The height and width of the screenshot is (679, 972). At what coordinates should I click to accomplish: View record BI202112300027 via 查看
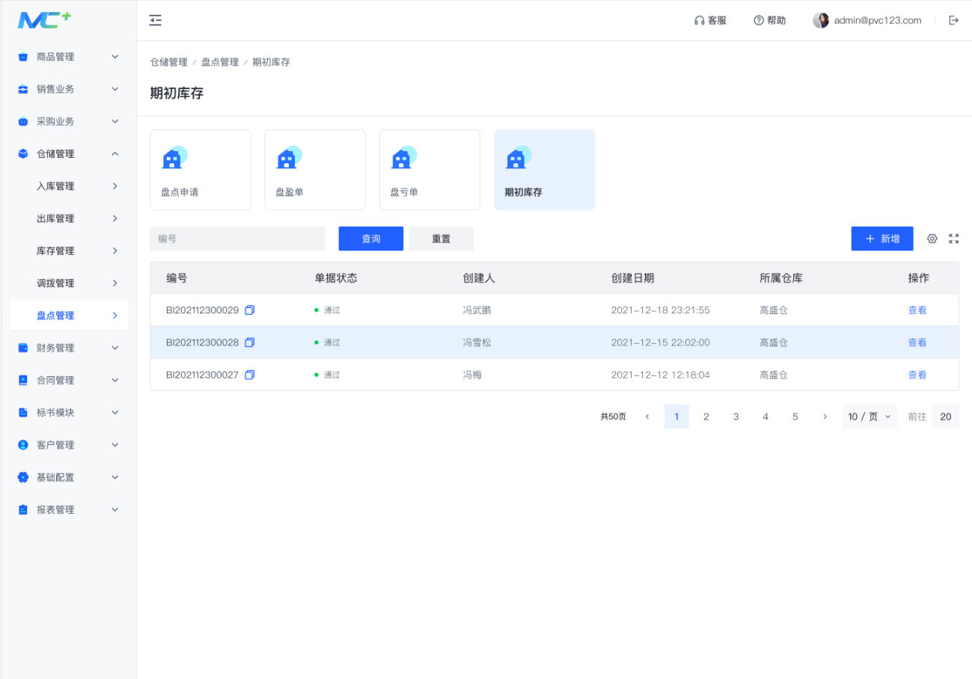[917, 375]
